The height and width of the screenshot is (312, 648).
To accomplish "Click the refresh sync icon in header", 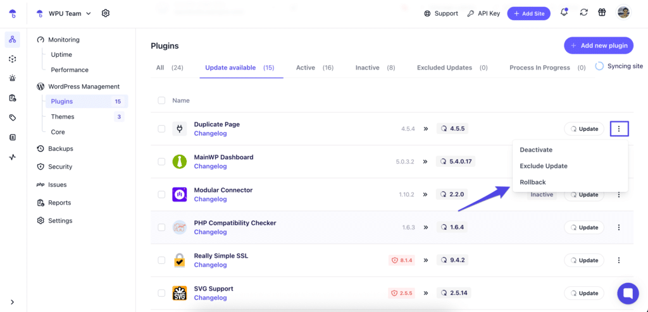I will pos(583,13).
